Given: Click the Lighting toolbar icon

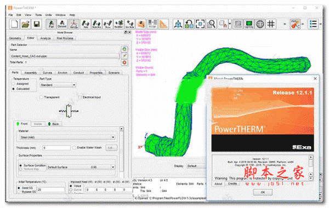Looking at the screenshot, I should [x=249, y=24].
